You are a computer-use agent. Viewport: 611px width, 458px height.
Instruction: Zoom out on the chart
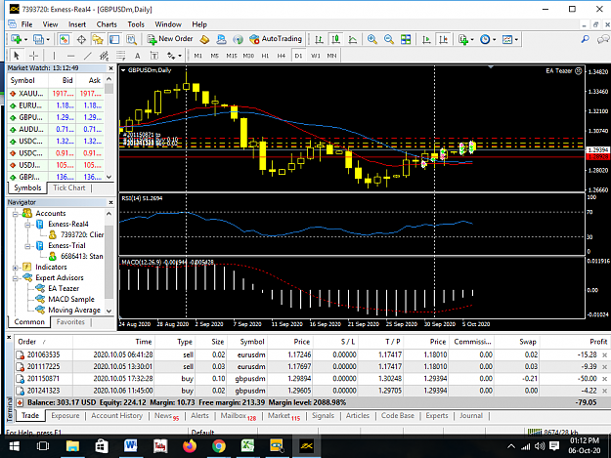click(388, 39)
